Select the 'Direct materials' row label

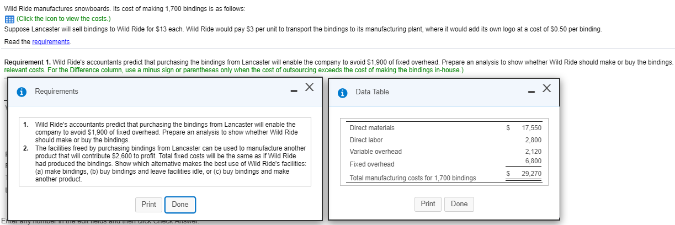coord(372,128)
